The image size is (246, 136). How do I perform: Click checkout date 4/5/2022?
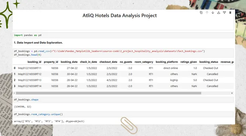click(x=112, y=80)
